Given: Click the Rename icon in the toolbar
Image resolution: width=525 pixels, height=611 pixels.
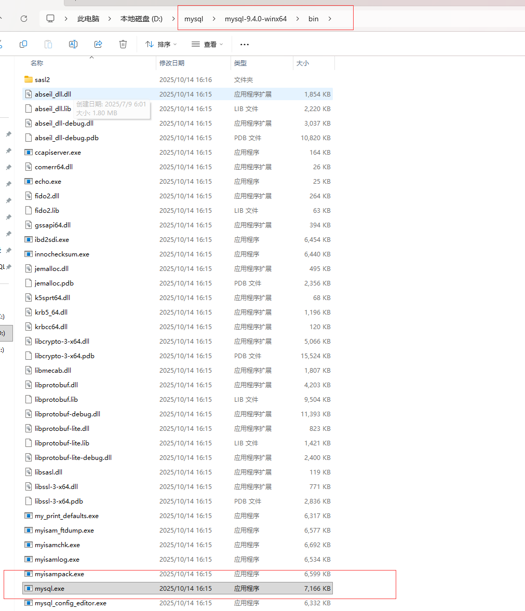Looking at the screenshot, I should coord(73,45).
